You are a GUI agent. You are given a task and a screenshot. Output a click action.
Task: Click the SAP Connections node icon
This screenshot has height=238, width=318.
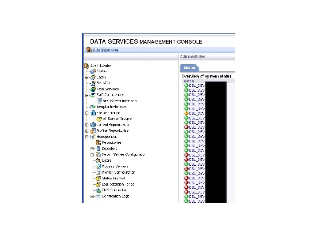click(93, 95)
